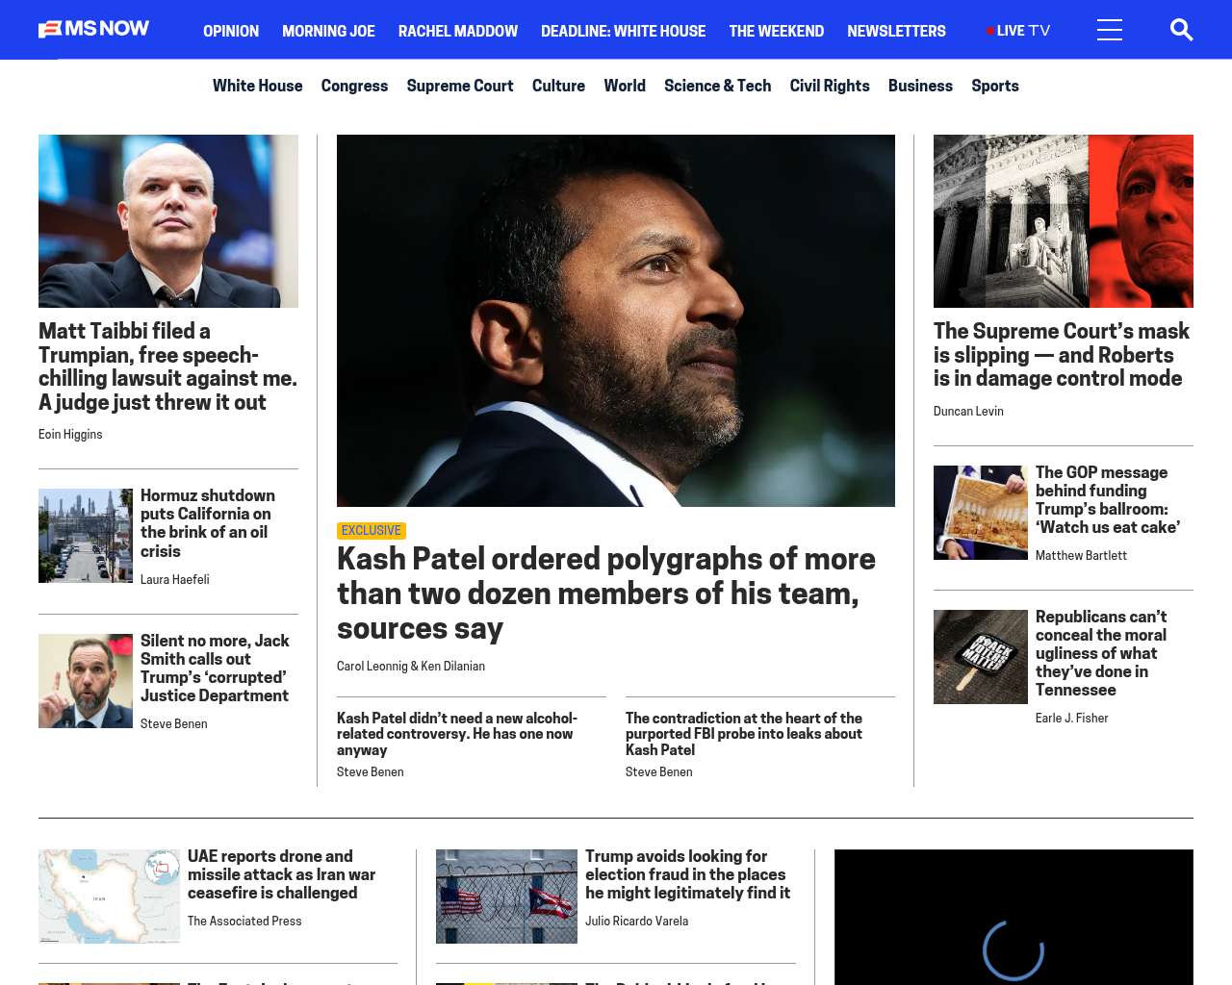Viewport: 1232px width, 985px height.
Task: Read the Hormuz shutdown California article
Action: pyautogui.click(x=208, y=523)
